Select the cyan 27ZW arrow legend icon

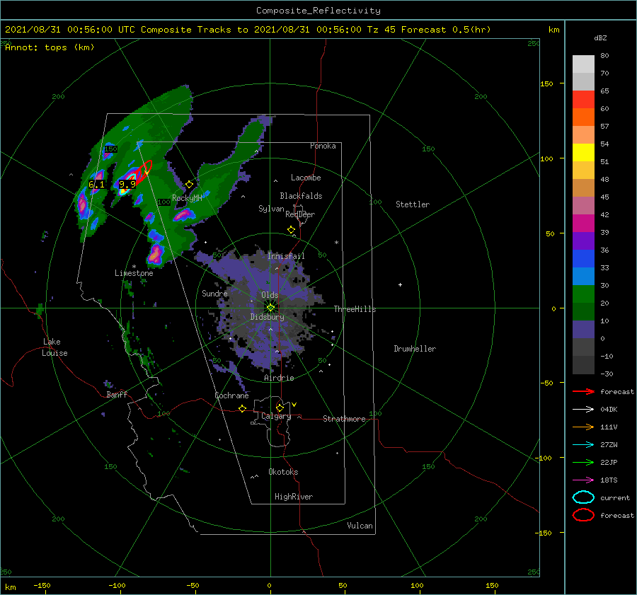(x=583, y=445)
